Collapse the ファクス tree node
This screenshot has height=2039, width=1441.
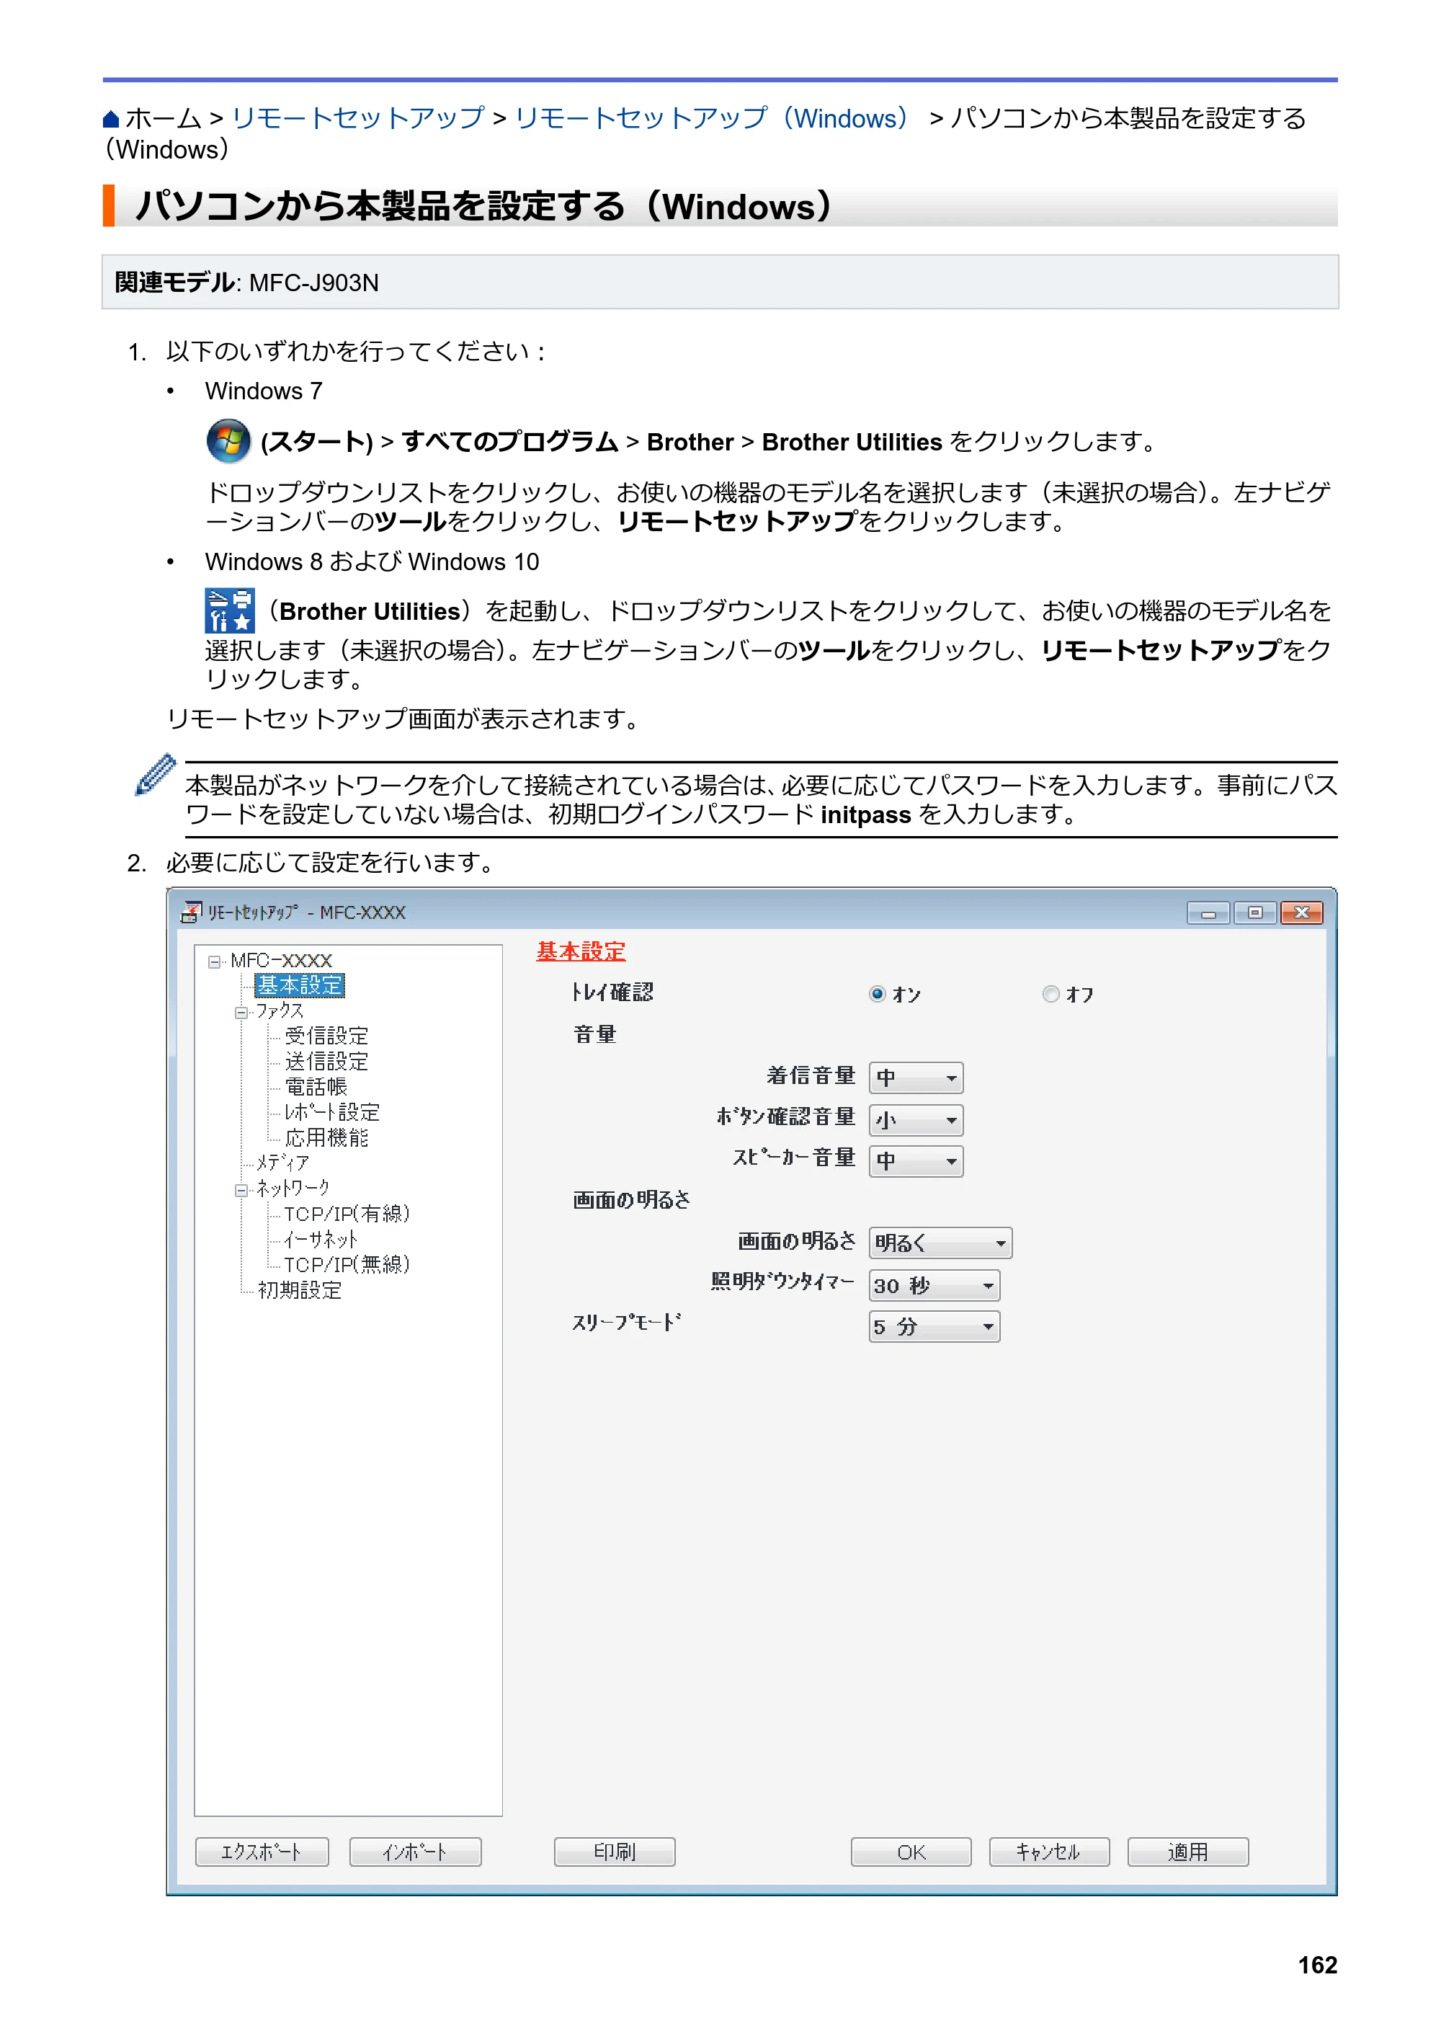[241, 1013]
